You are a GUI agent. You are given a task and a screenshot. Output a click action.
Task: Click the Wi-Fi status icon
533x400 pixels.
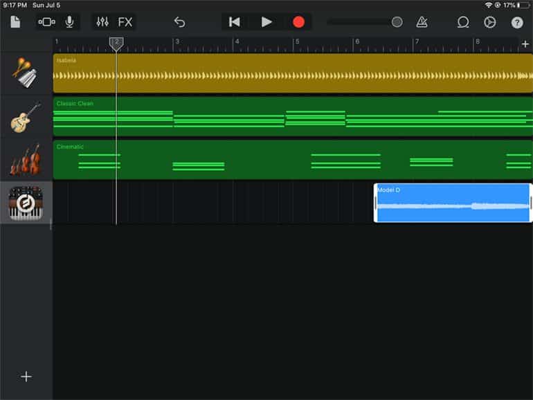tap(488, 5)
